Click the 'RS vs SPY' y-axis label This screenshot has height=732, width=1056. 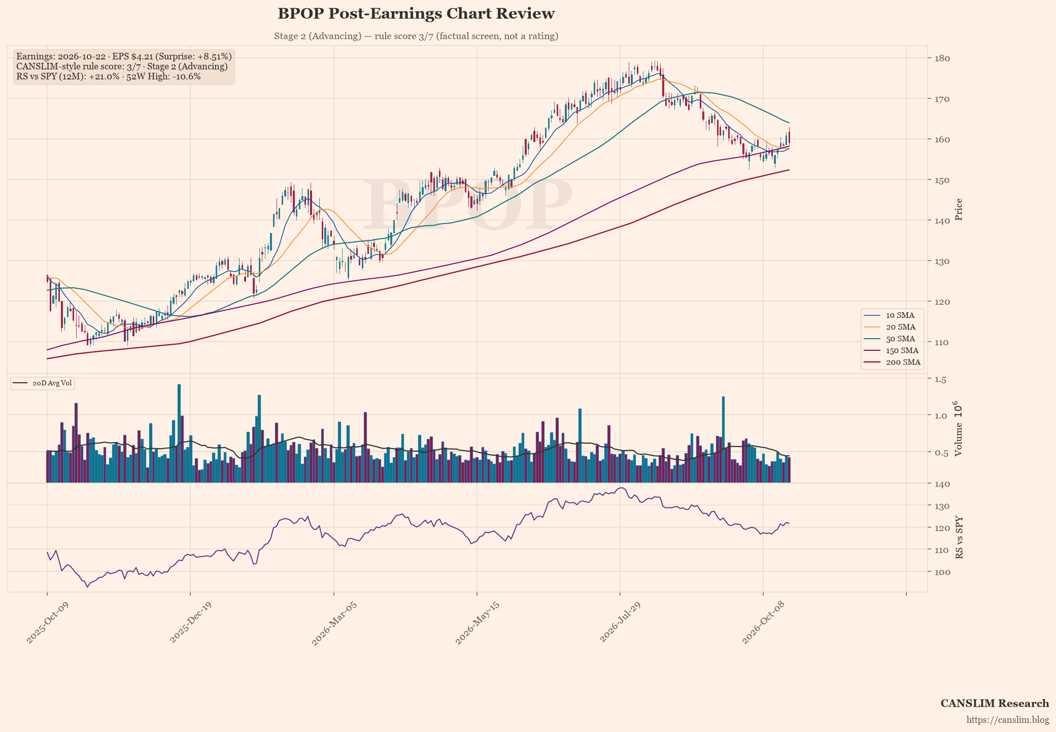[959, 538]
